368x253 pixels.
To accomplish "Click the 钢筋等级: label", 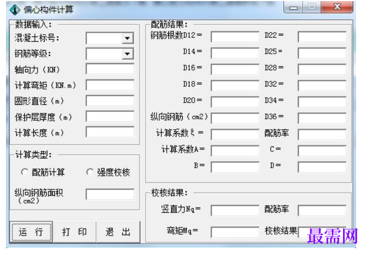I will click(33, 54).
